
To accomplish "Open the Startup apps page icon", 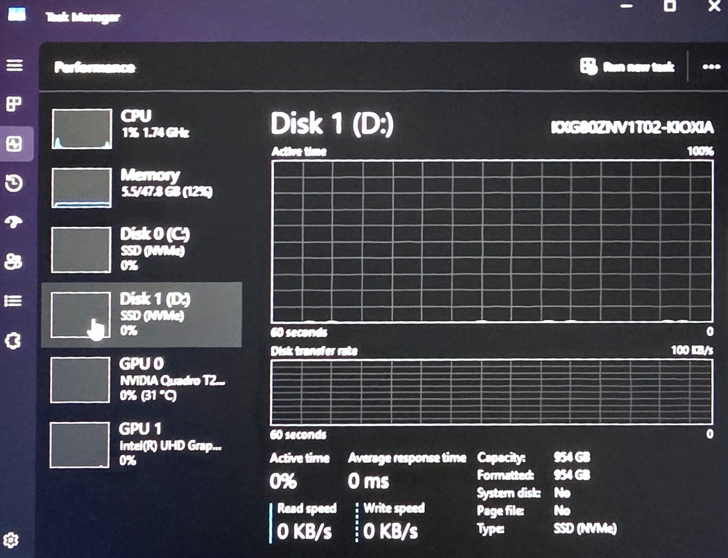I will click(14, 222).
